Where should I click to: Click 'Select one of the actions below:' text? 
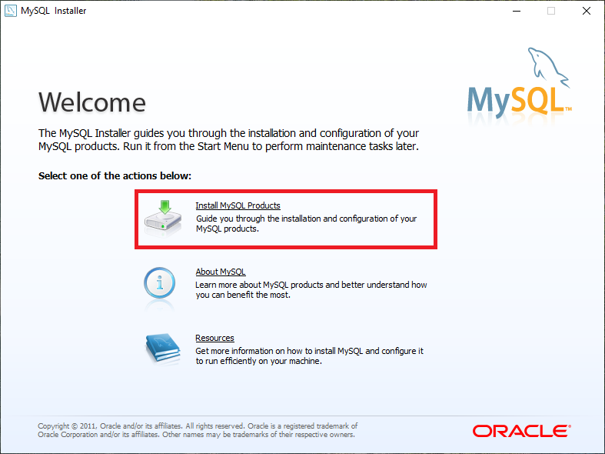click(x=115, y=176)
